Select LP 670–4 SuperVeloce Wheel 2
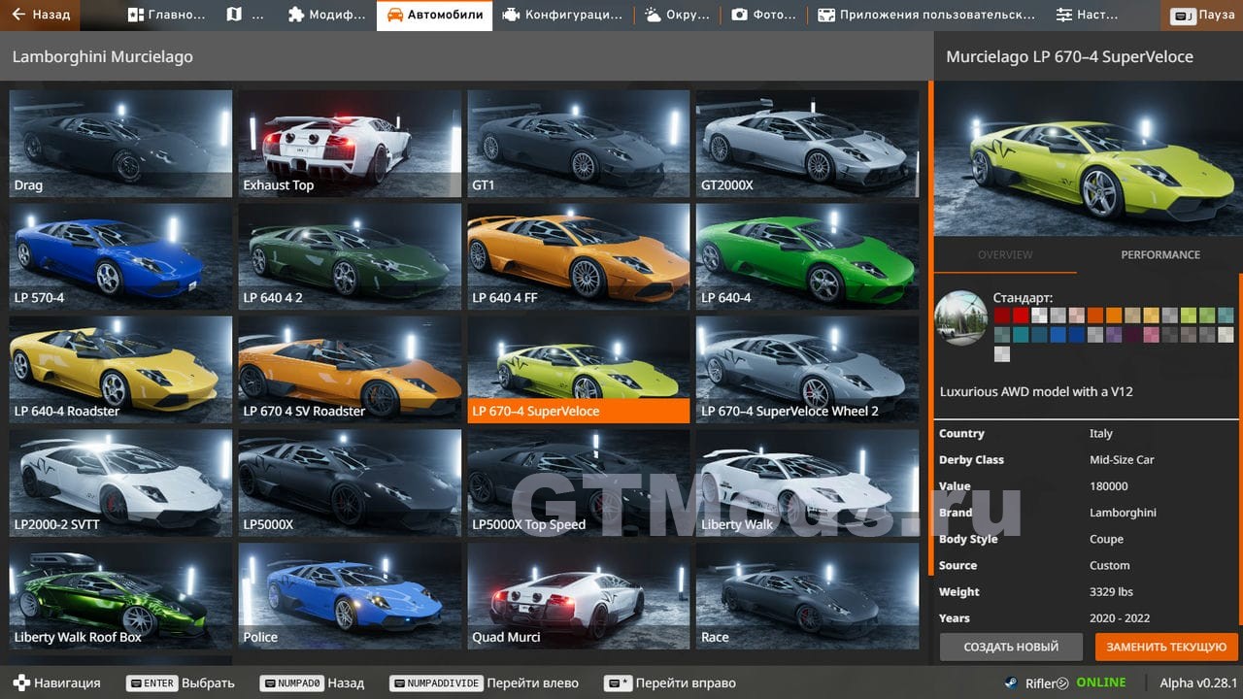Viewport: 1243px width, 699px height. (807, 370)
